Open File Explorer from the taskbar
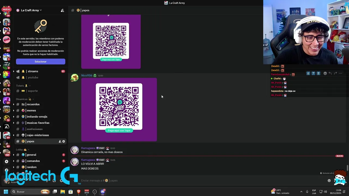Screen dimensions: 349x196 63,192
